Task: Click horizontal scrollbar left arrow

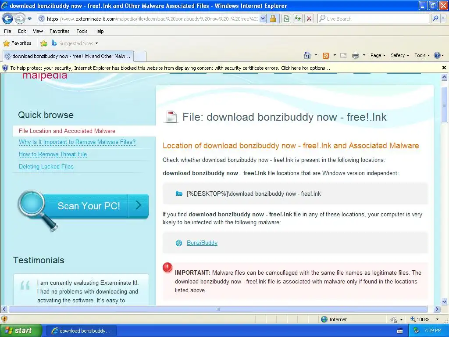Action: (4, 309)
